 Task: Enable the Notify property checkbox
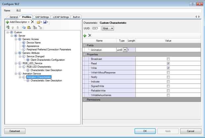[168, 77]
